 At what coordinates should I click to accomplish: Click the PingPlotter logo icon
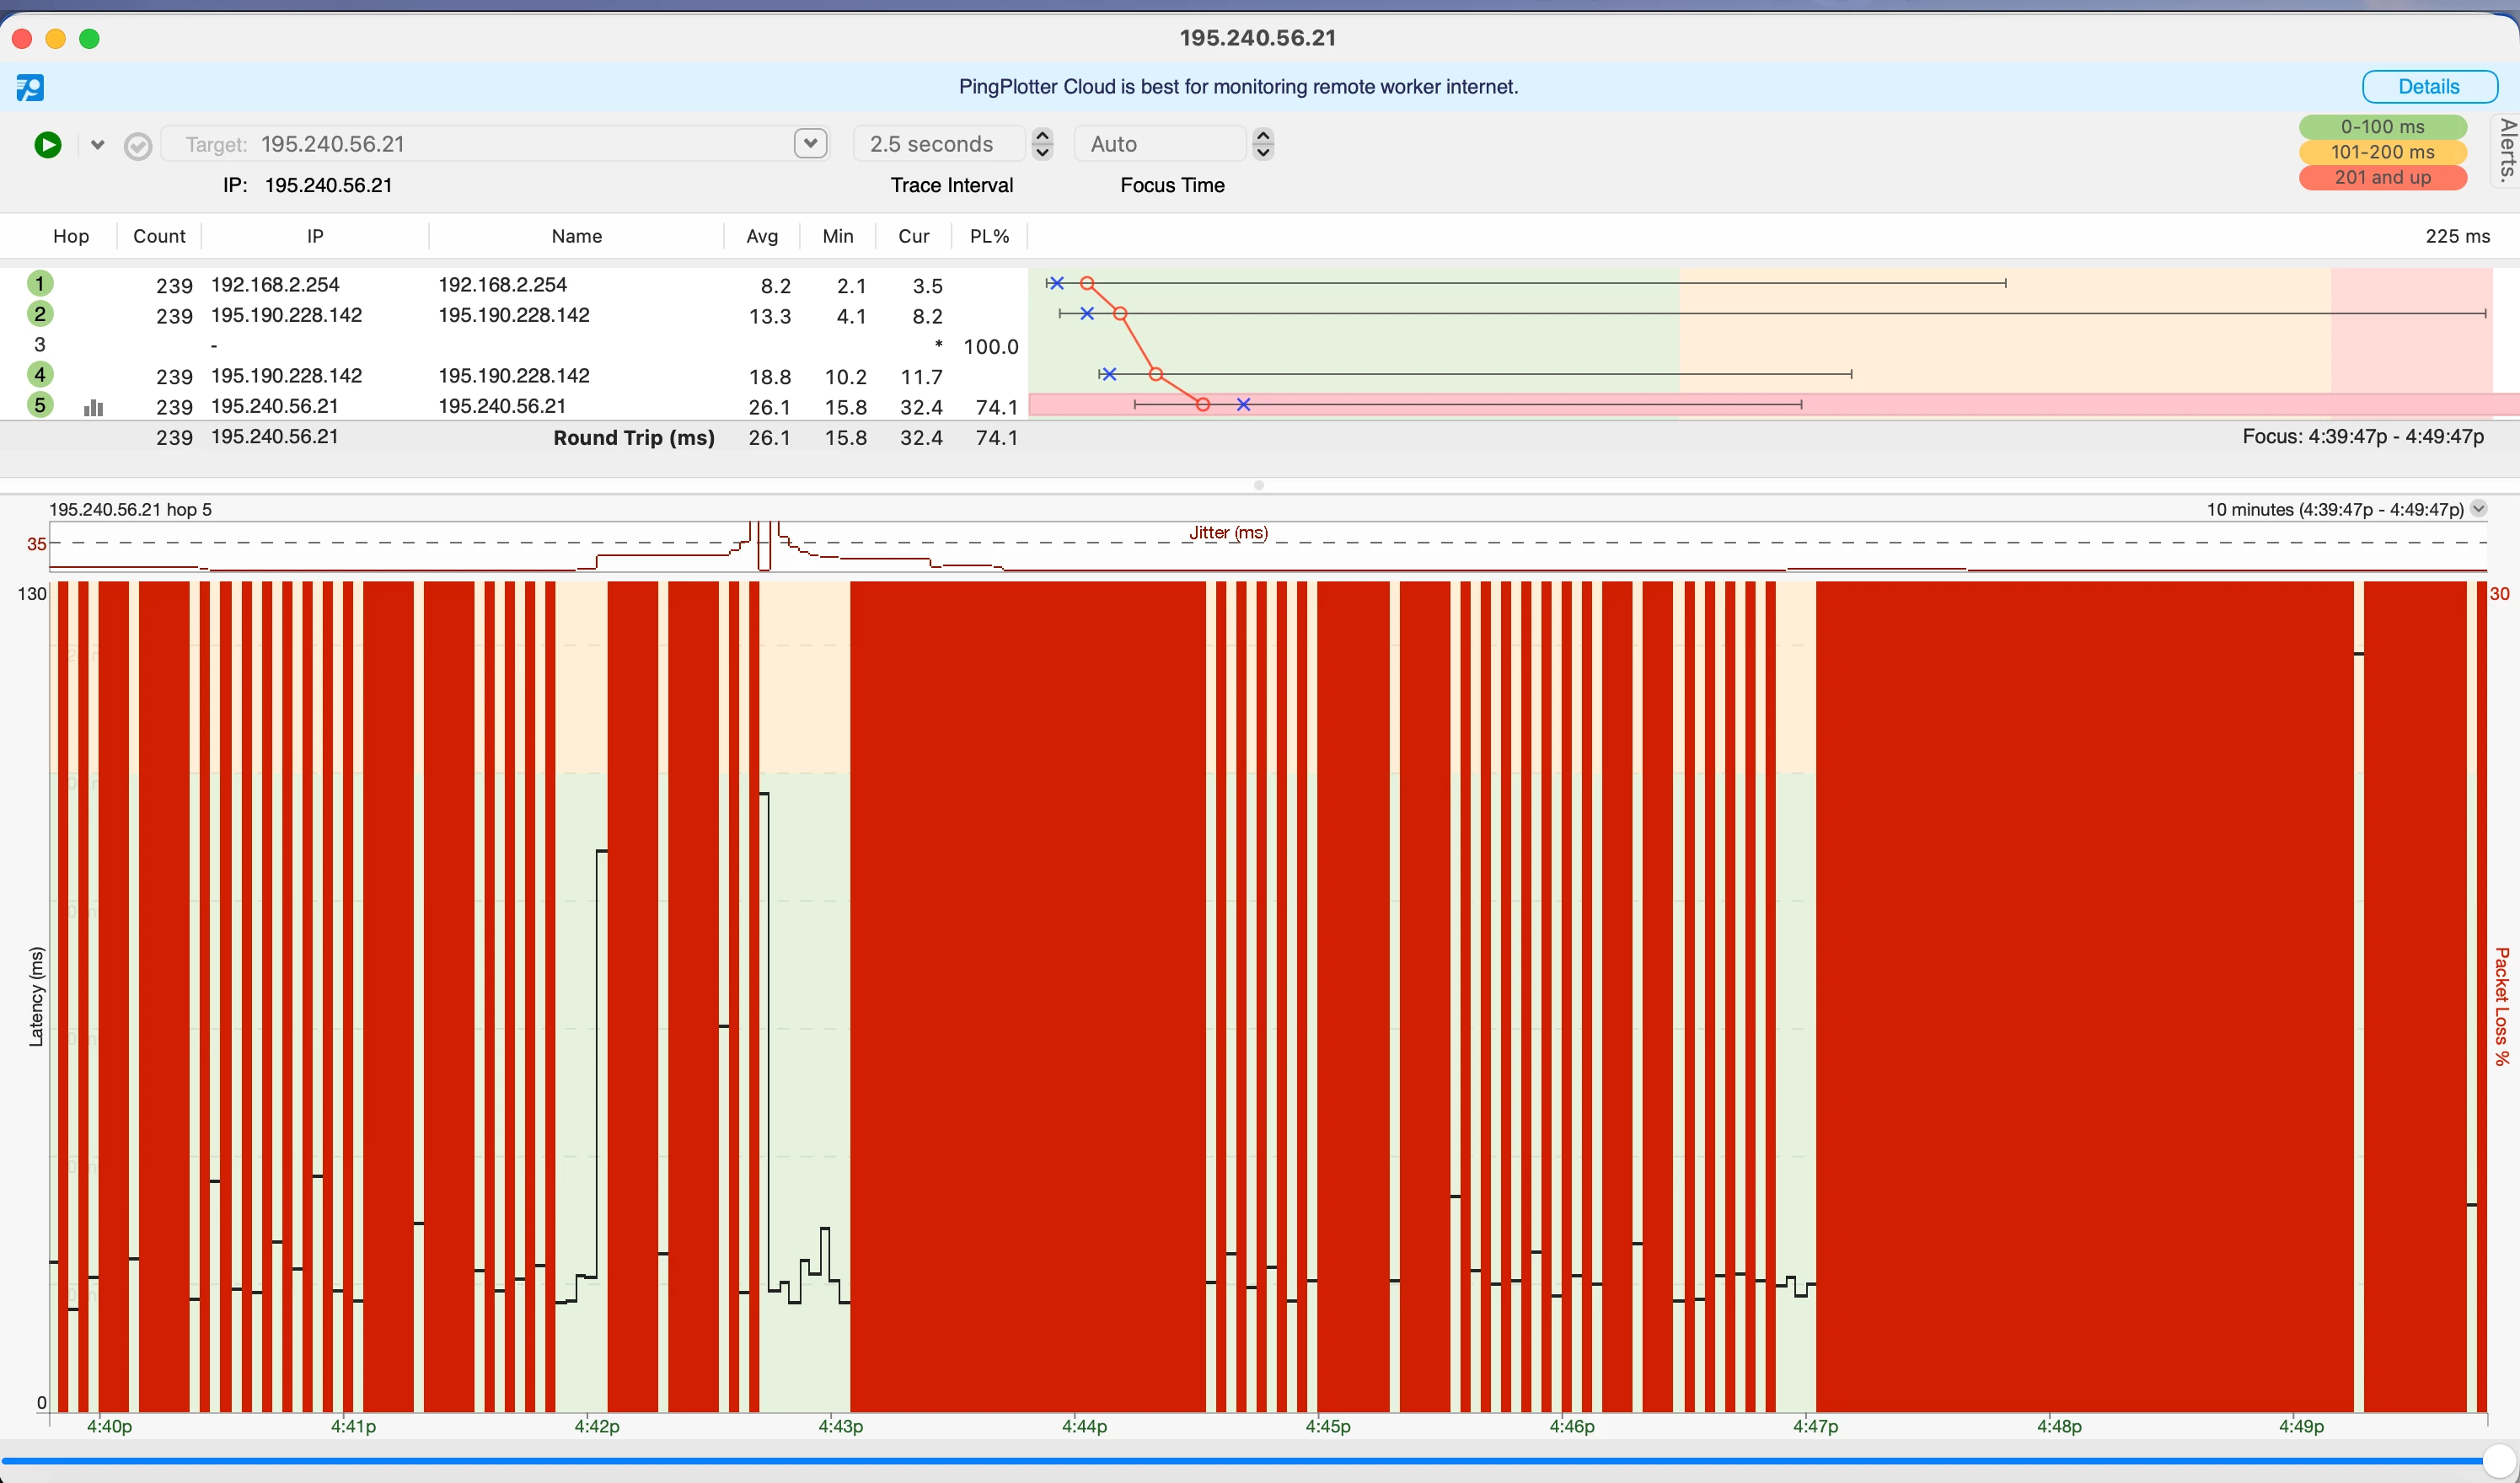coord(30,88)
